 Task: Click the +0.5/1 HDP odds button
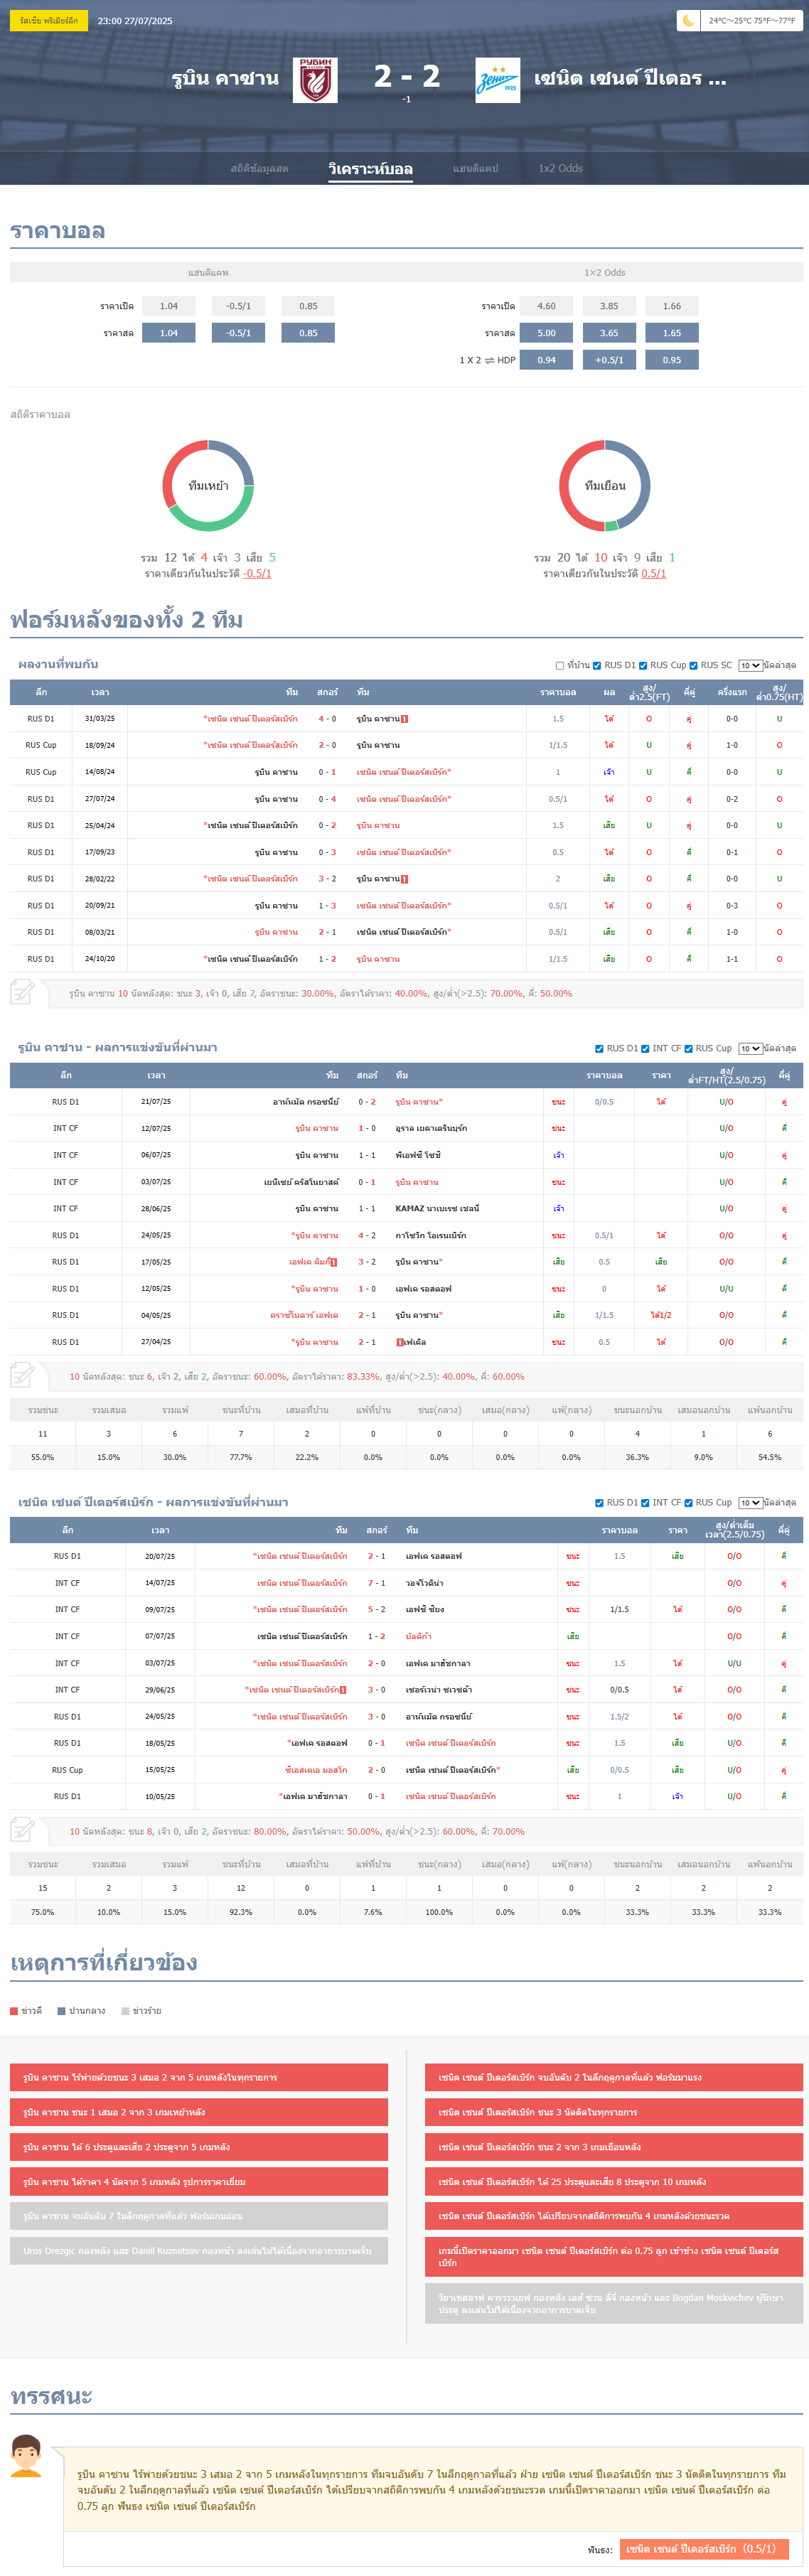(609, 360)
